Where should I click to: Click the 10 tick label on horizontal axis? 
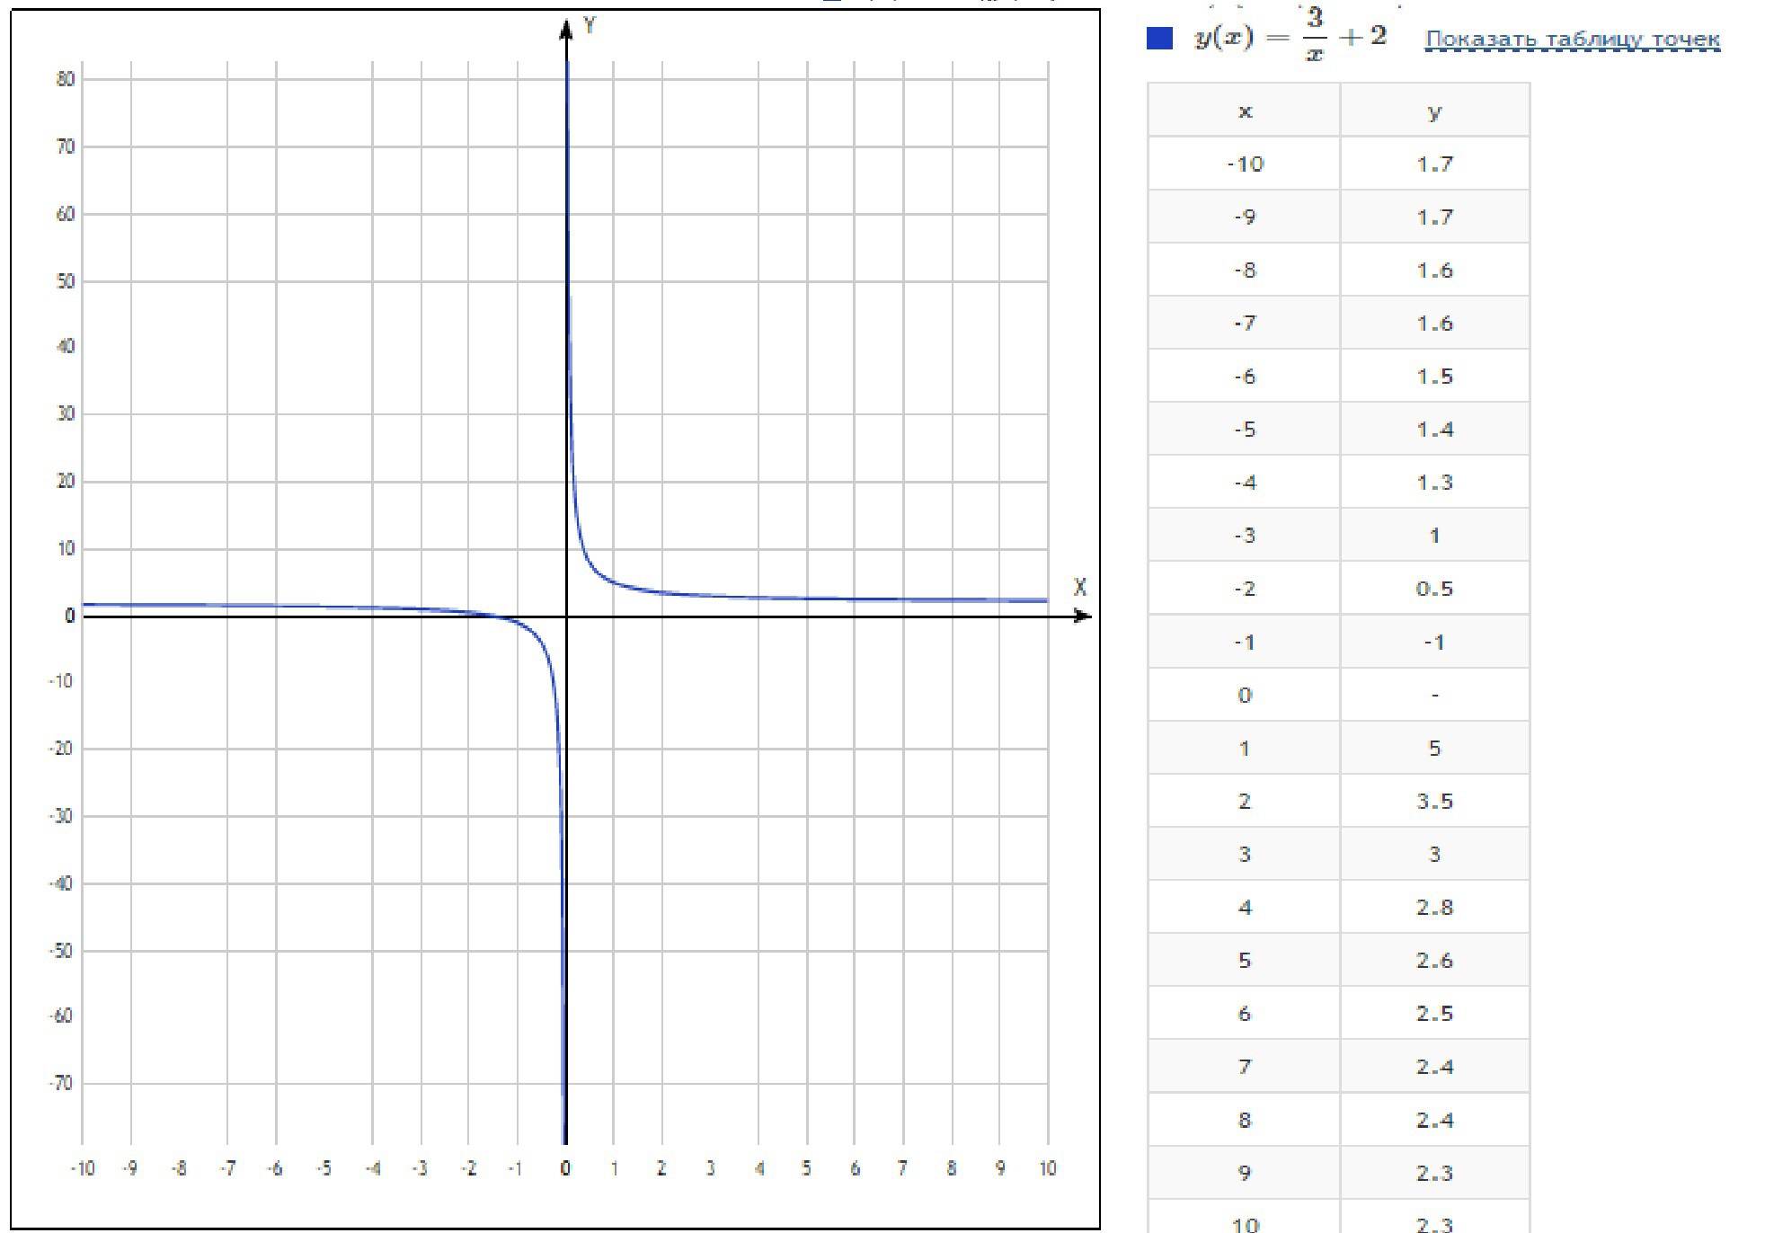coord(1047,1168)
